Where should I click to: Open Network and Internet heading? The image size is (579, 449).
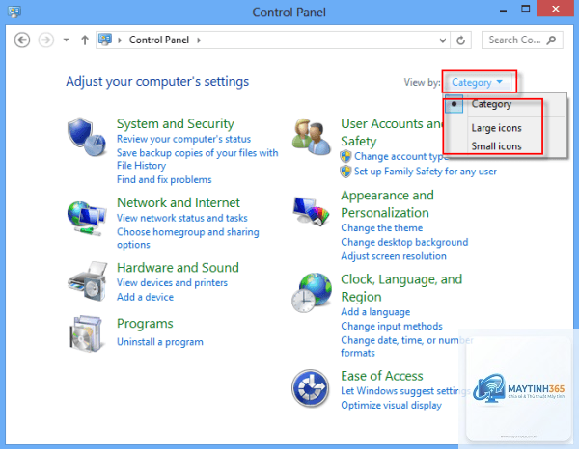pyautogui.click(x=179, y=202)
